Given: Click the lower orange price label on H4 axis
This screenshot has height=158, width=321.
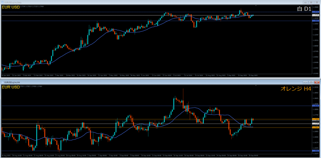Looking at the screenshot, I should pos(315,128).
